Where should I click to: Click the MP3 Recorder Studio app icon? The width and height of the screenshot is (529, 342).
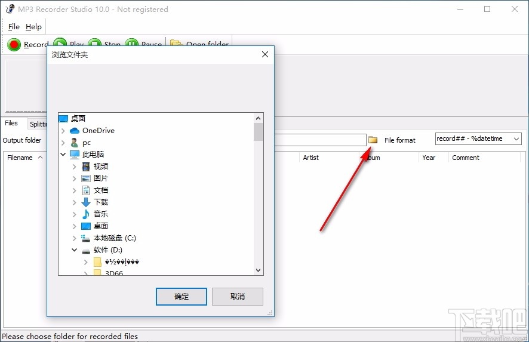point(10,9)
